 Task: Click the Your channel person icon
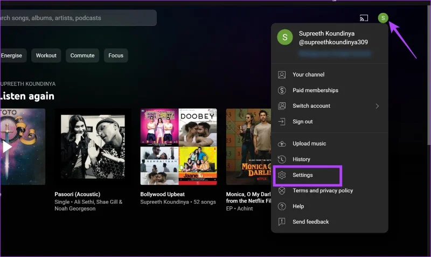(282, 75)
